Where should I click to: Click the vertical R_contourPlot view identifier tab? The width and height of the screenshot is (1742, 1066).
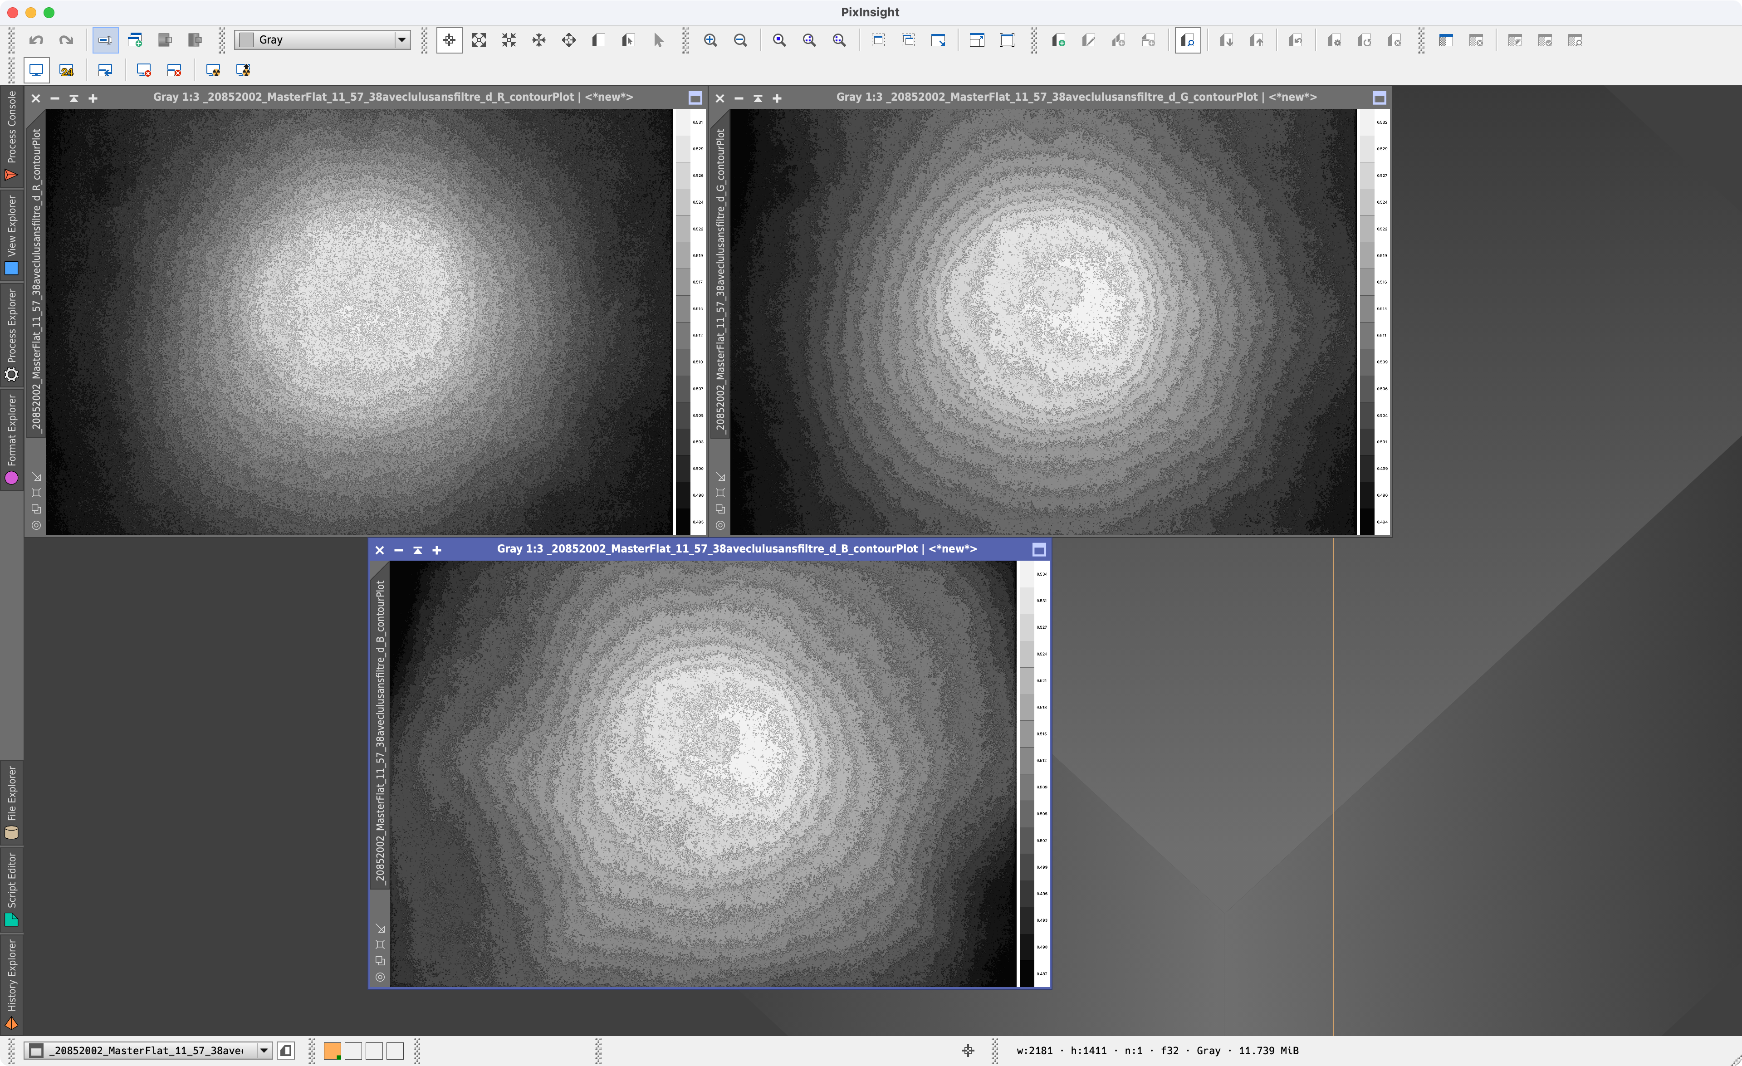coord(36,279)
